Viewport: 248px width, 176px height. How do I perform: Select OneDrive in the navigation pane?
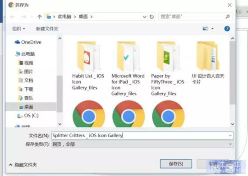pos(28,42)
